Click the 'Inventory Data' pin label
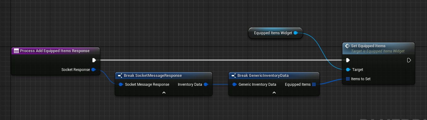Viewport: 427px width, 120px height. click(190, 84)
